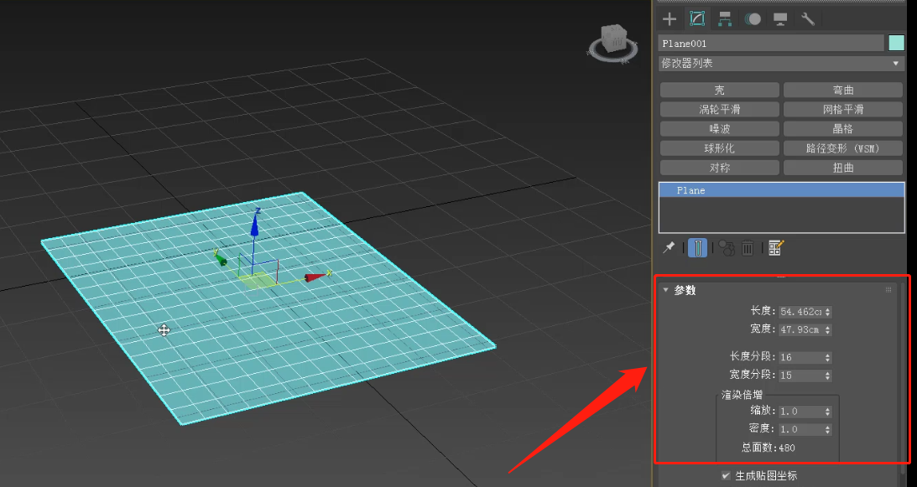Click the 密度 value field
917x487 pixels.
pyautogui.click(x=801, y=429)
